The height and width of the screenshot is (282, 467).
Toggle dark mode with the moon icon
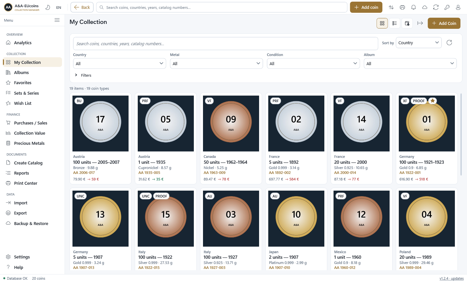click(48, 7)
